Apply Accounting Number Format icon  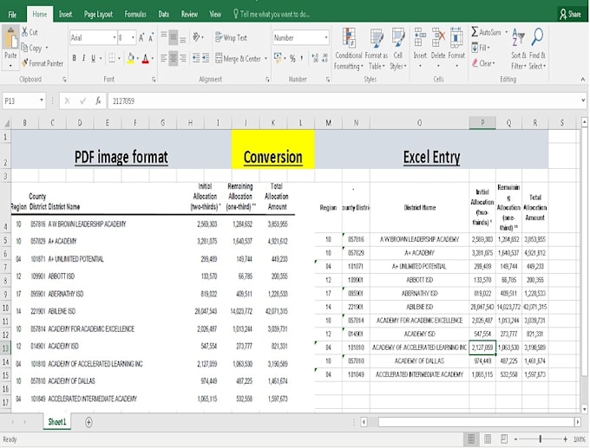[x=278, y=57]
